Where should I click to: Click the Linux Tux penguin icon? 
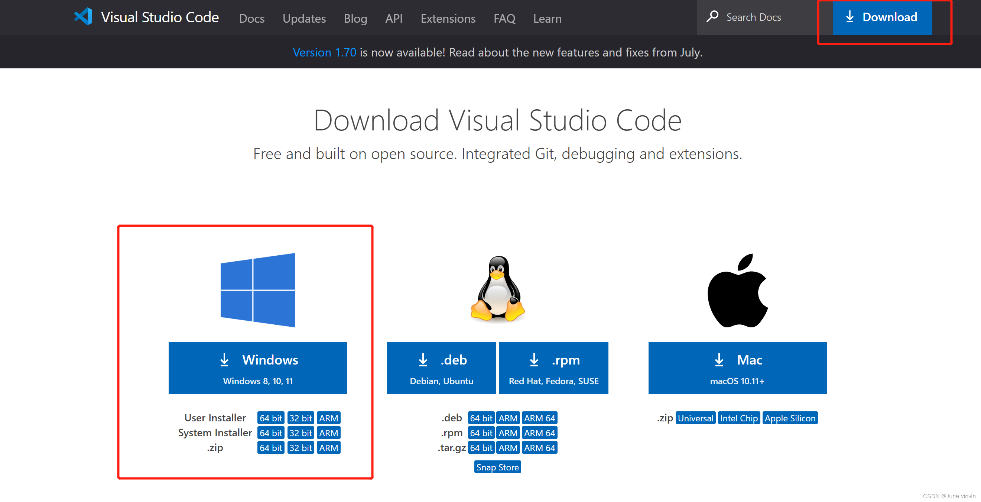tap(498, 289)
